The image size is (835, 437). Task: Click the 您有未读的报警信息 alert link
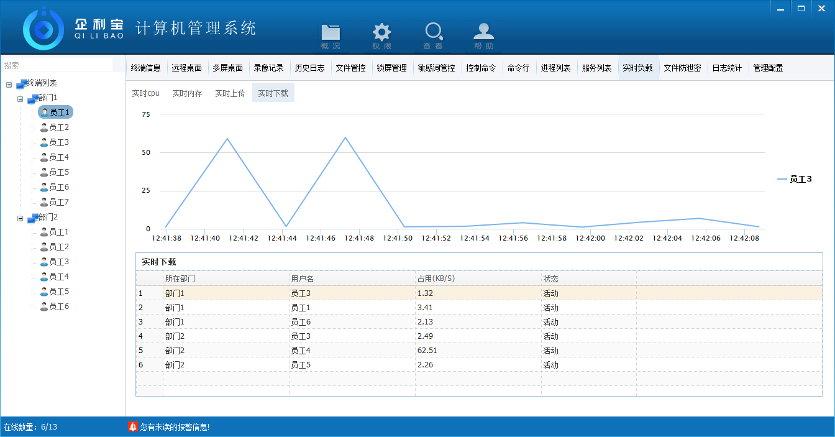[175, 427]
